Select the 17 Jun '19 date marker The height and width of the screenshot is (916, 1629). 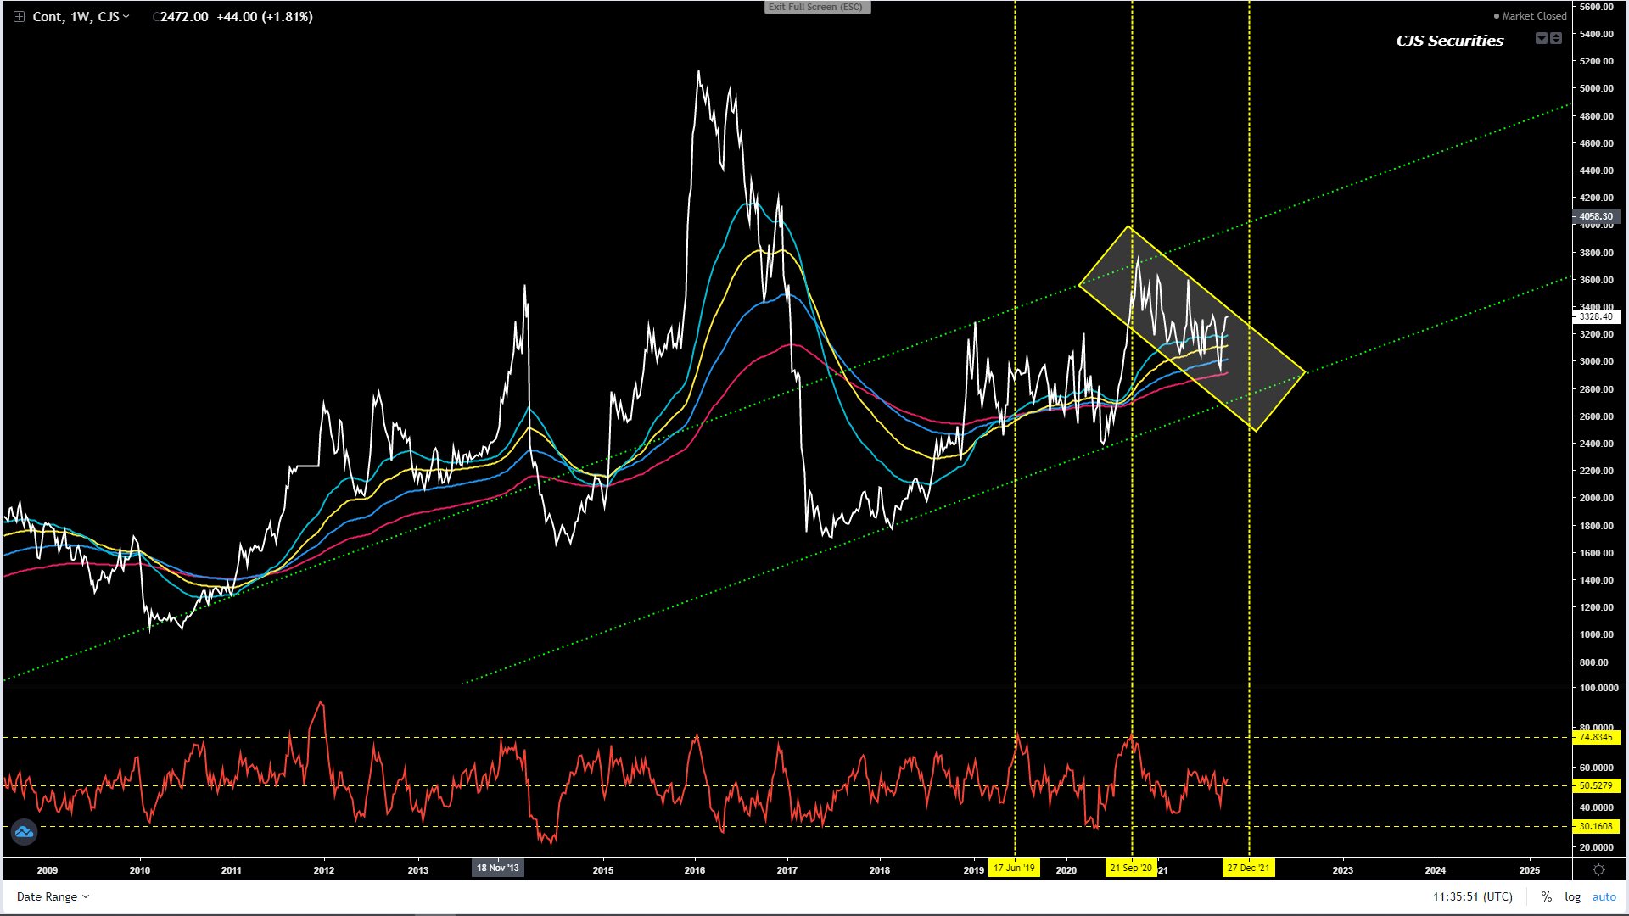1014,868
